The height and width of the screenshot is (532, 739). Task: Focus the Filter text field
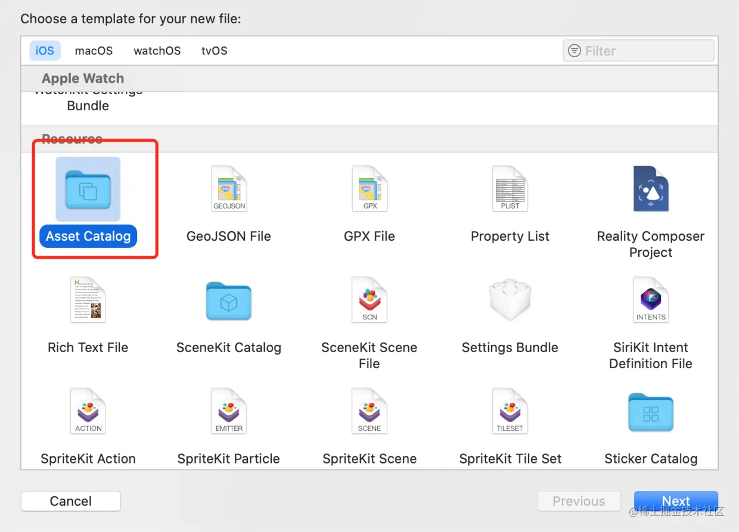(x=638, y=51)
